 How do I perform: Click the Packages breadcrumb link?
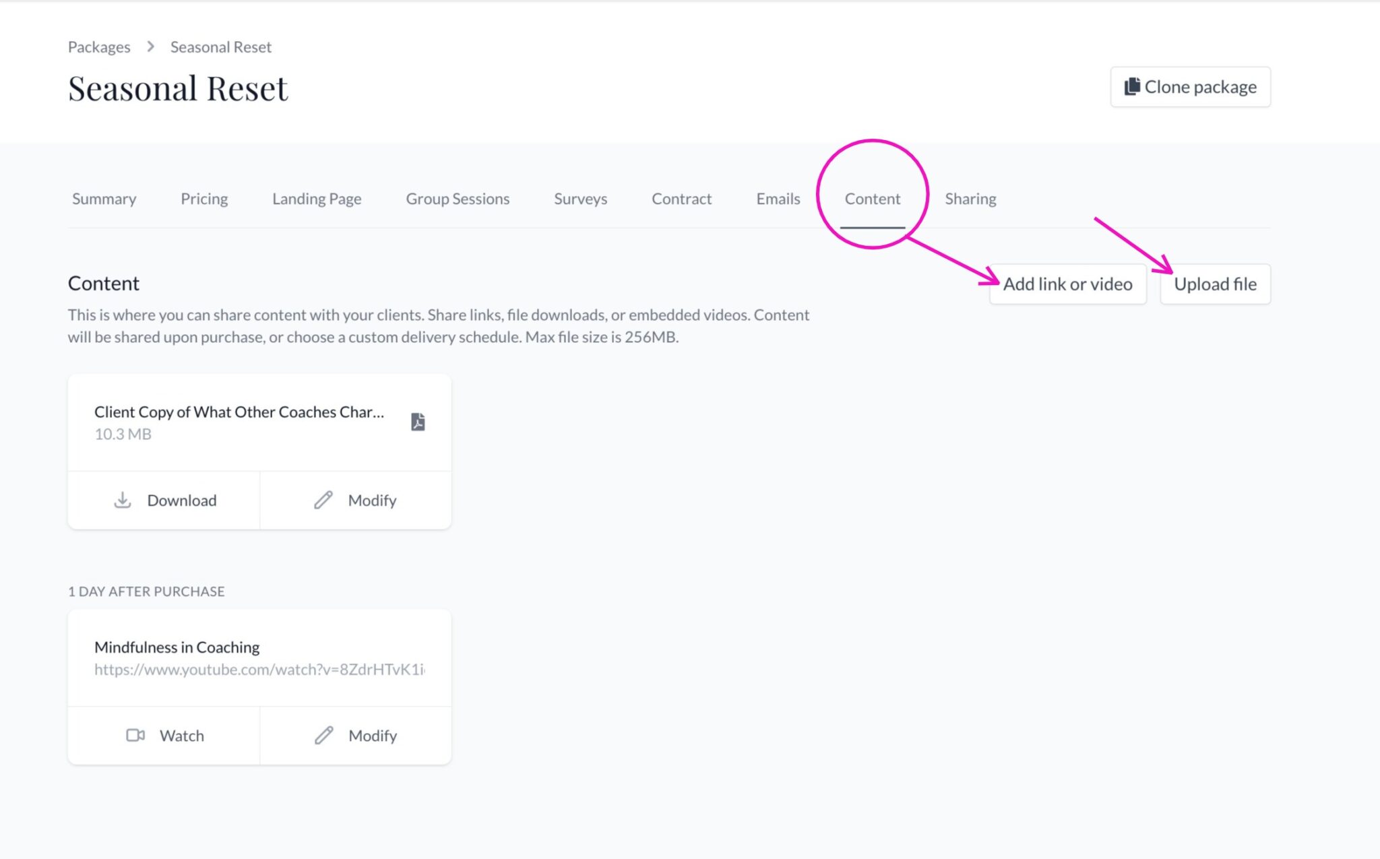click(99, 47)
